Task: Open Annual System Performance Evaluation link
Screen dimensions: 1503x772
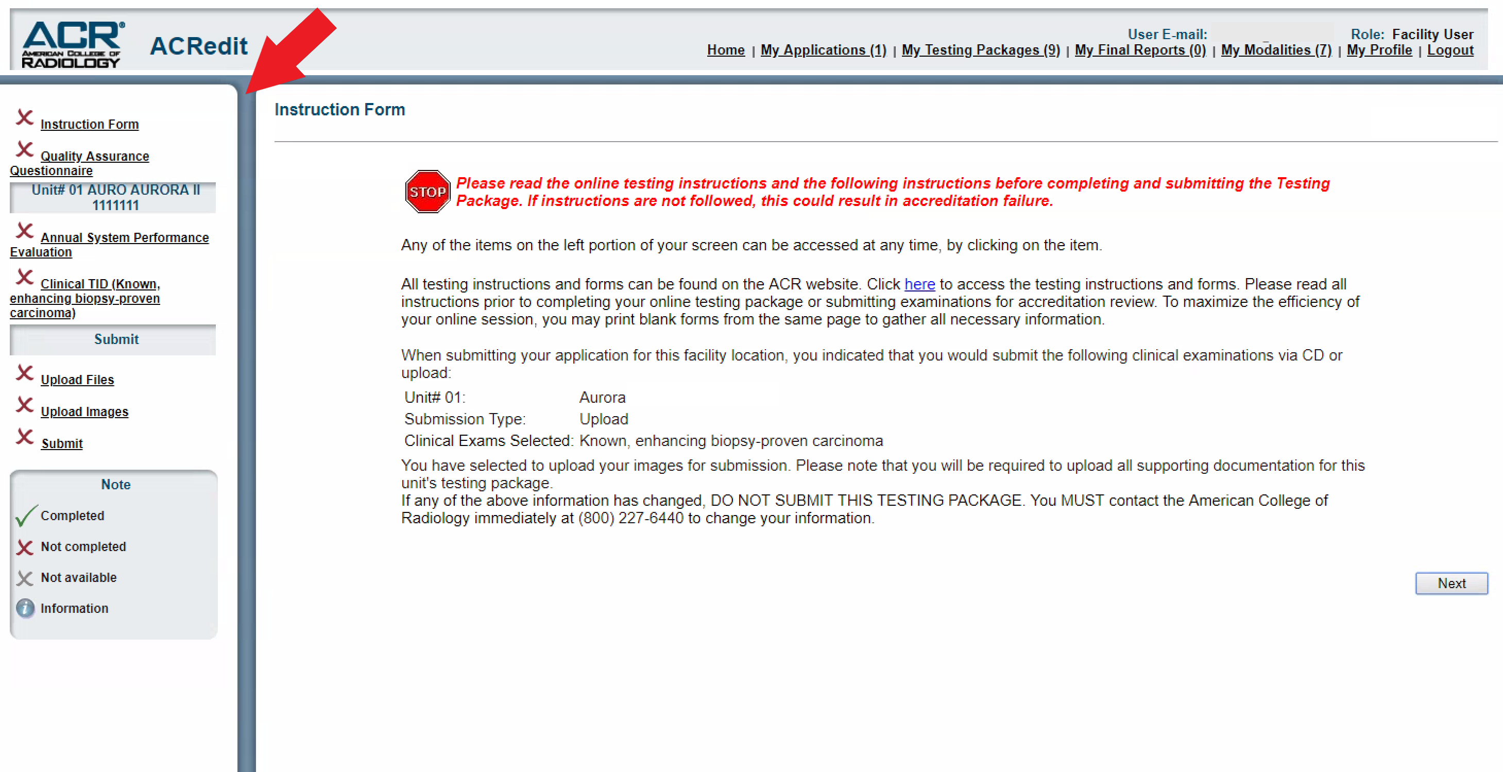Action: click(124, 237)
